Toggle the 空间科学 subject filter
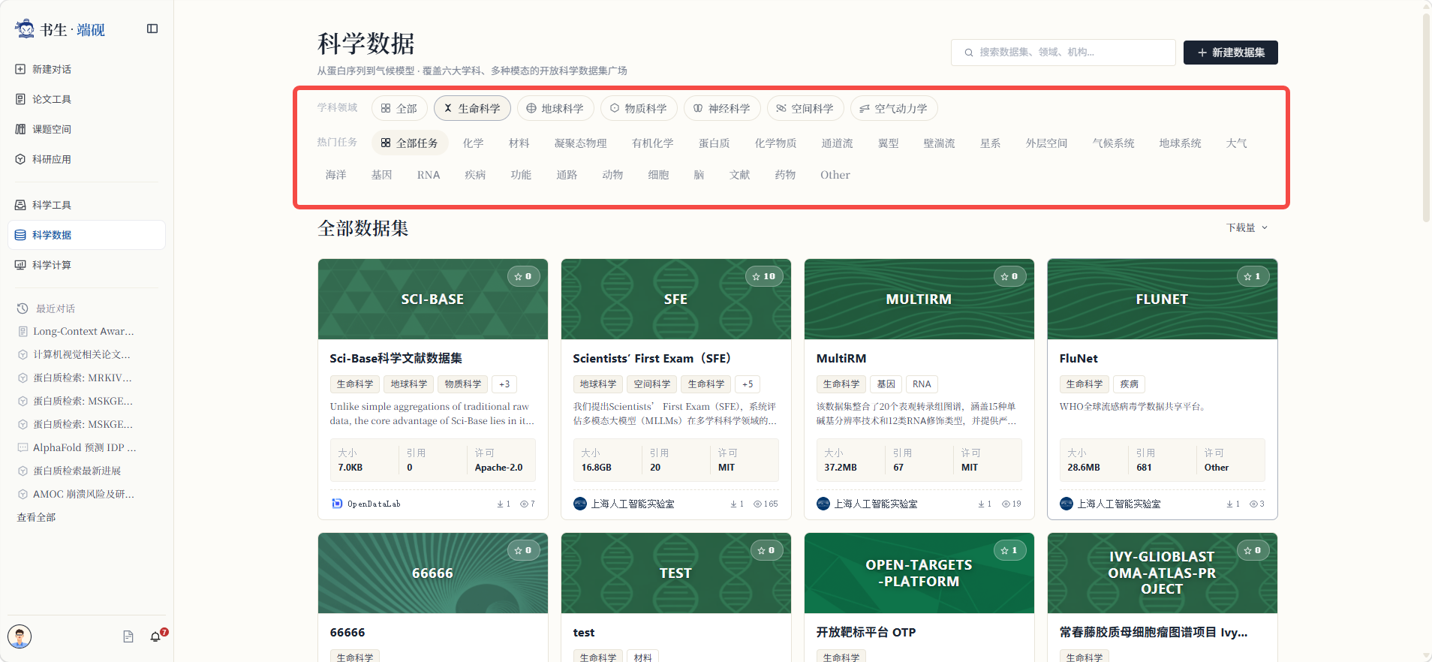This screenshot has width=1432, height=662. (805, 108)
